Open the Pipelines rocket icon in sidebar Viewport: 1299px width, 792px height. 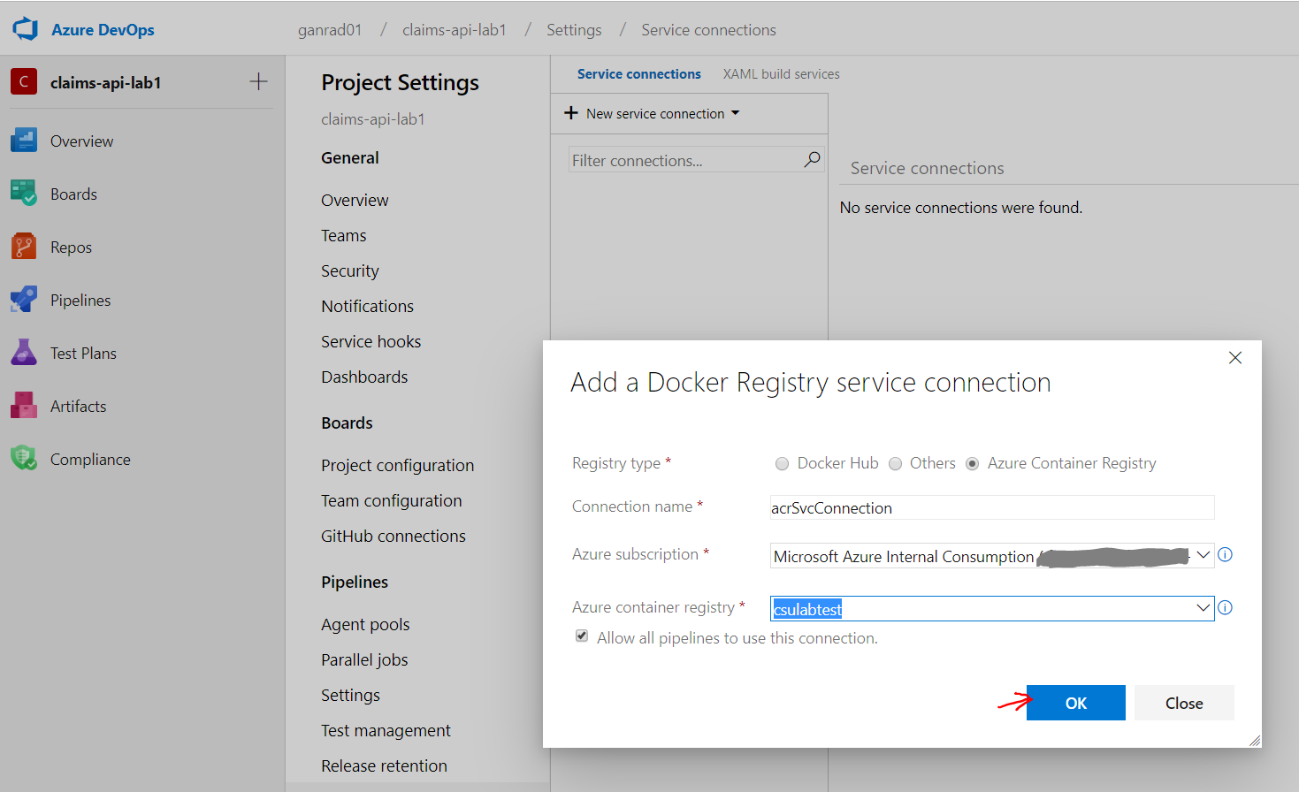click(x=24, y=300)
